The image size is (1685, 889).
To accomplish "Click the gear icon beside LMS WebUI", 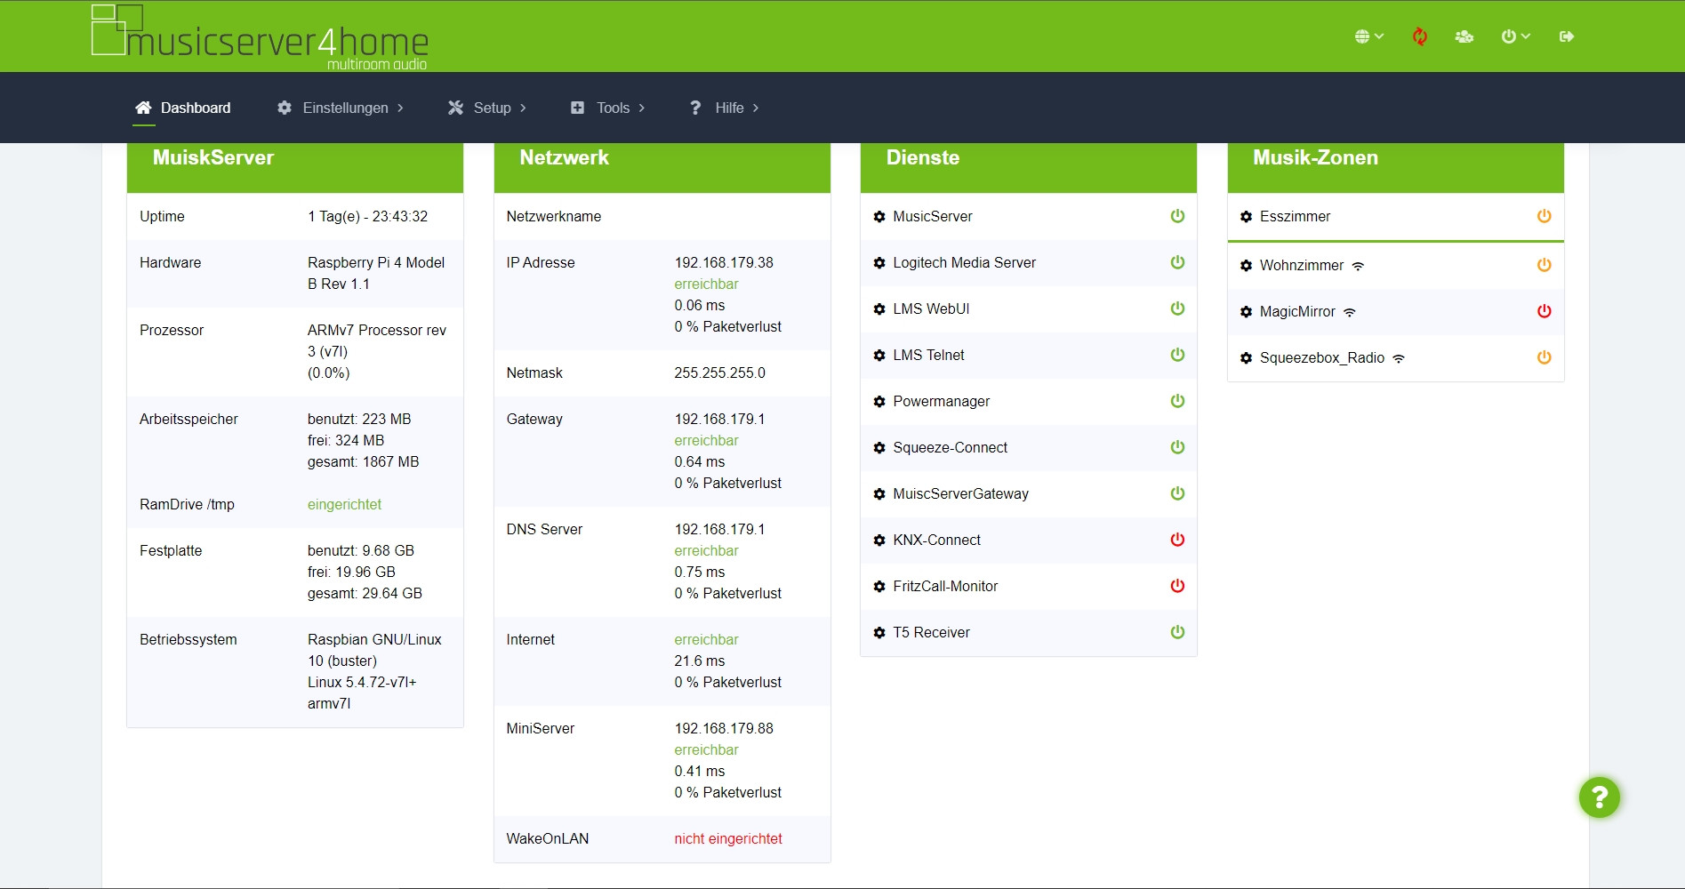I will 879,309.
